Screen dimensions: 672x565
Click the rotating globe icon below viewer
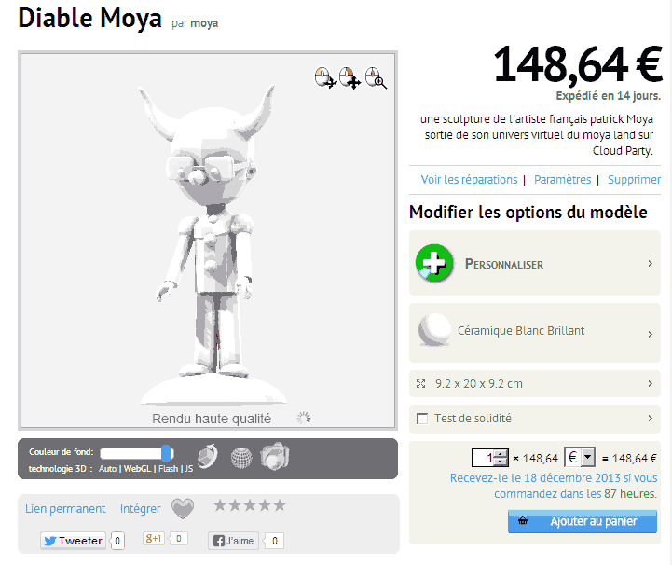(x=208, y=457)
